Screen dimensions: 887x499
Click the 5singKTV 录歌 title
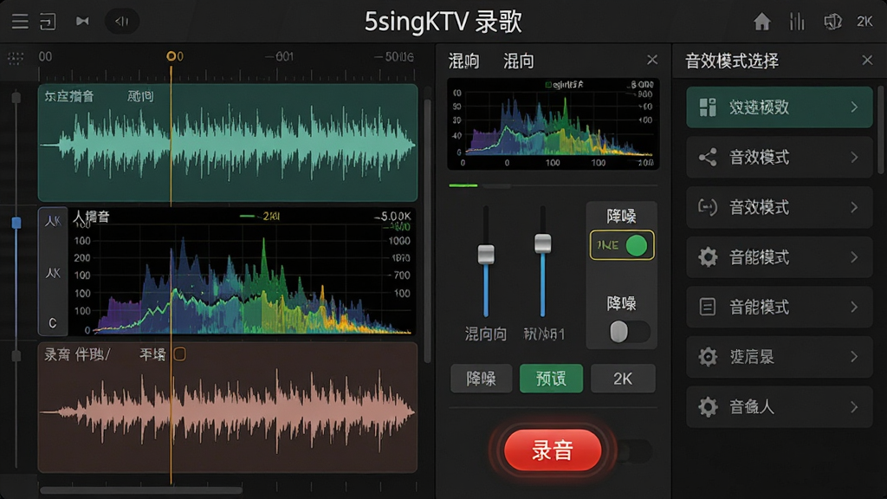click(443, 22)
